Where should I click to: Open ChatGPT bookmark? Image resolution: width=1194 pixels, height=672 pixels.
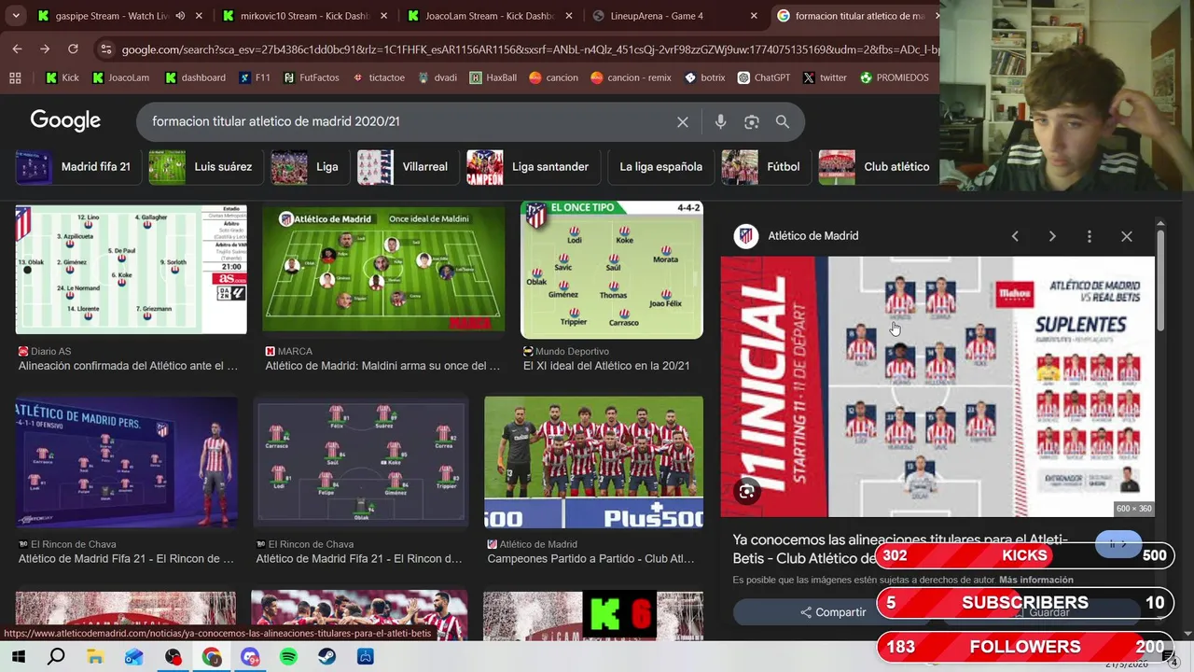[763, 77]
